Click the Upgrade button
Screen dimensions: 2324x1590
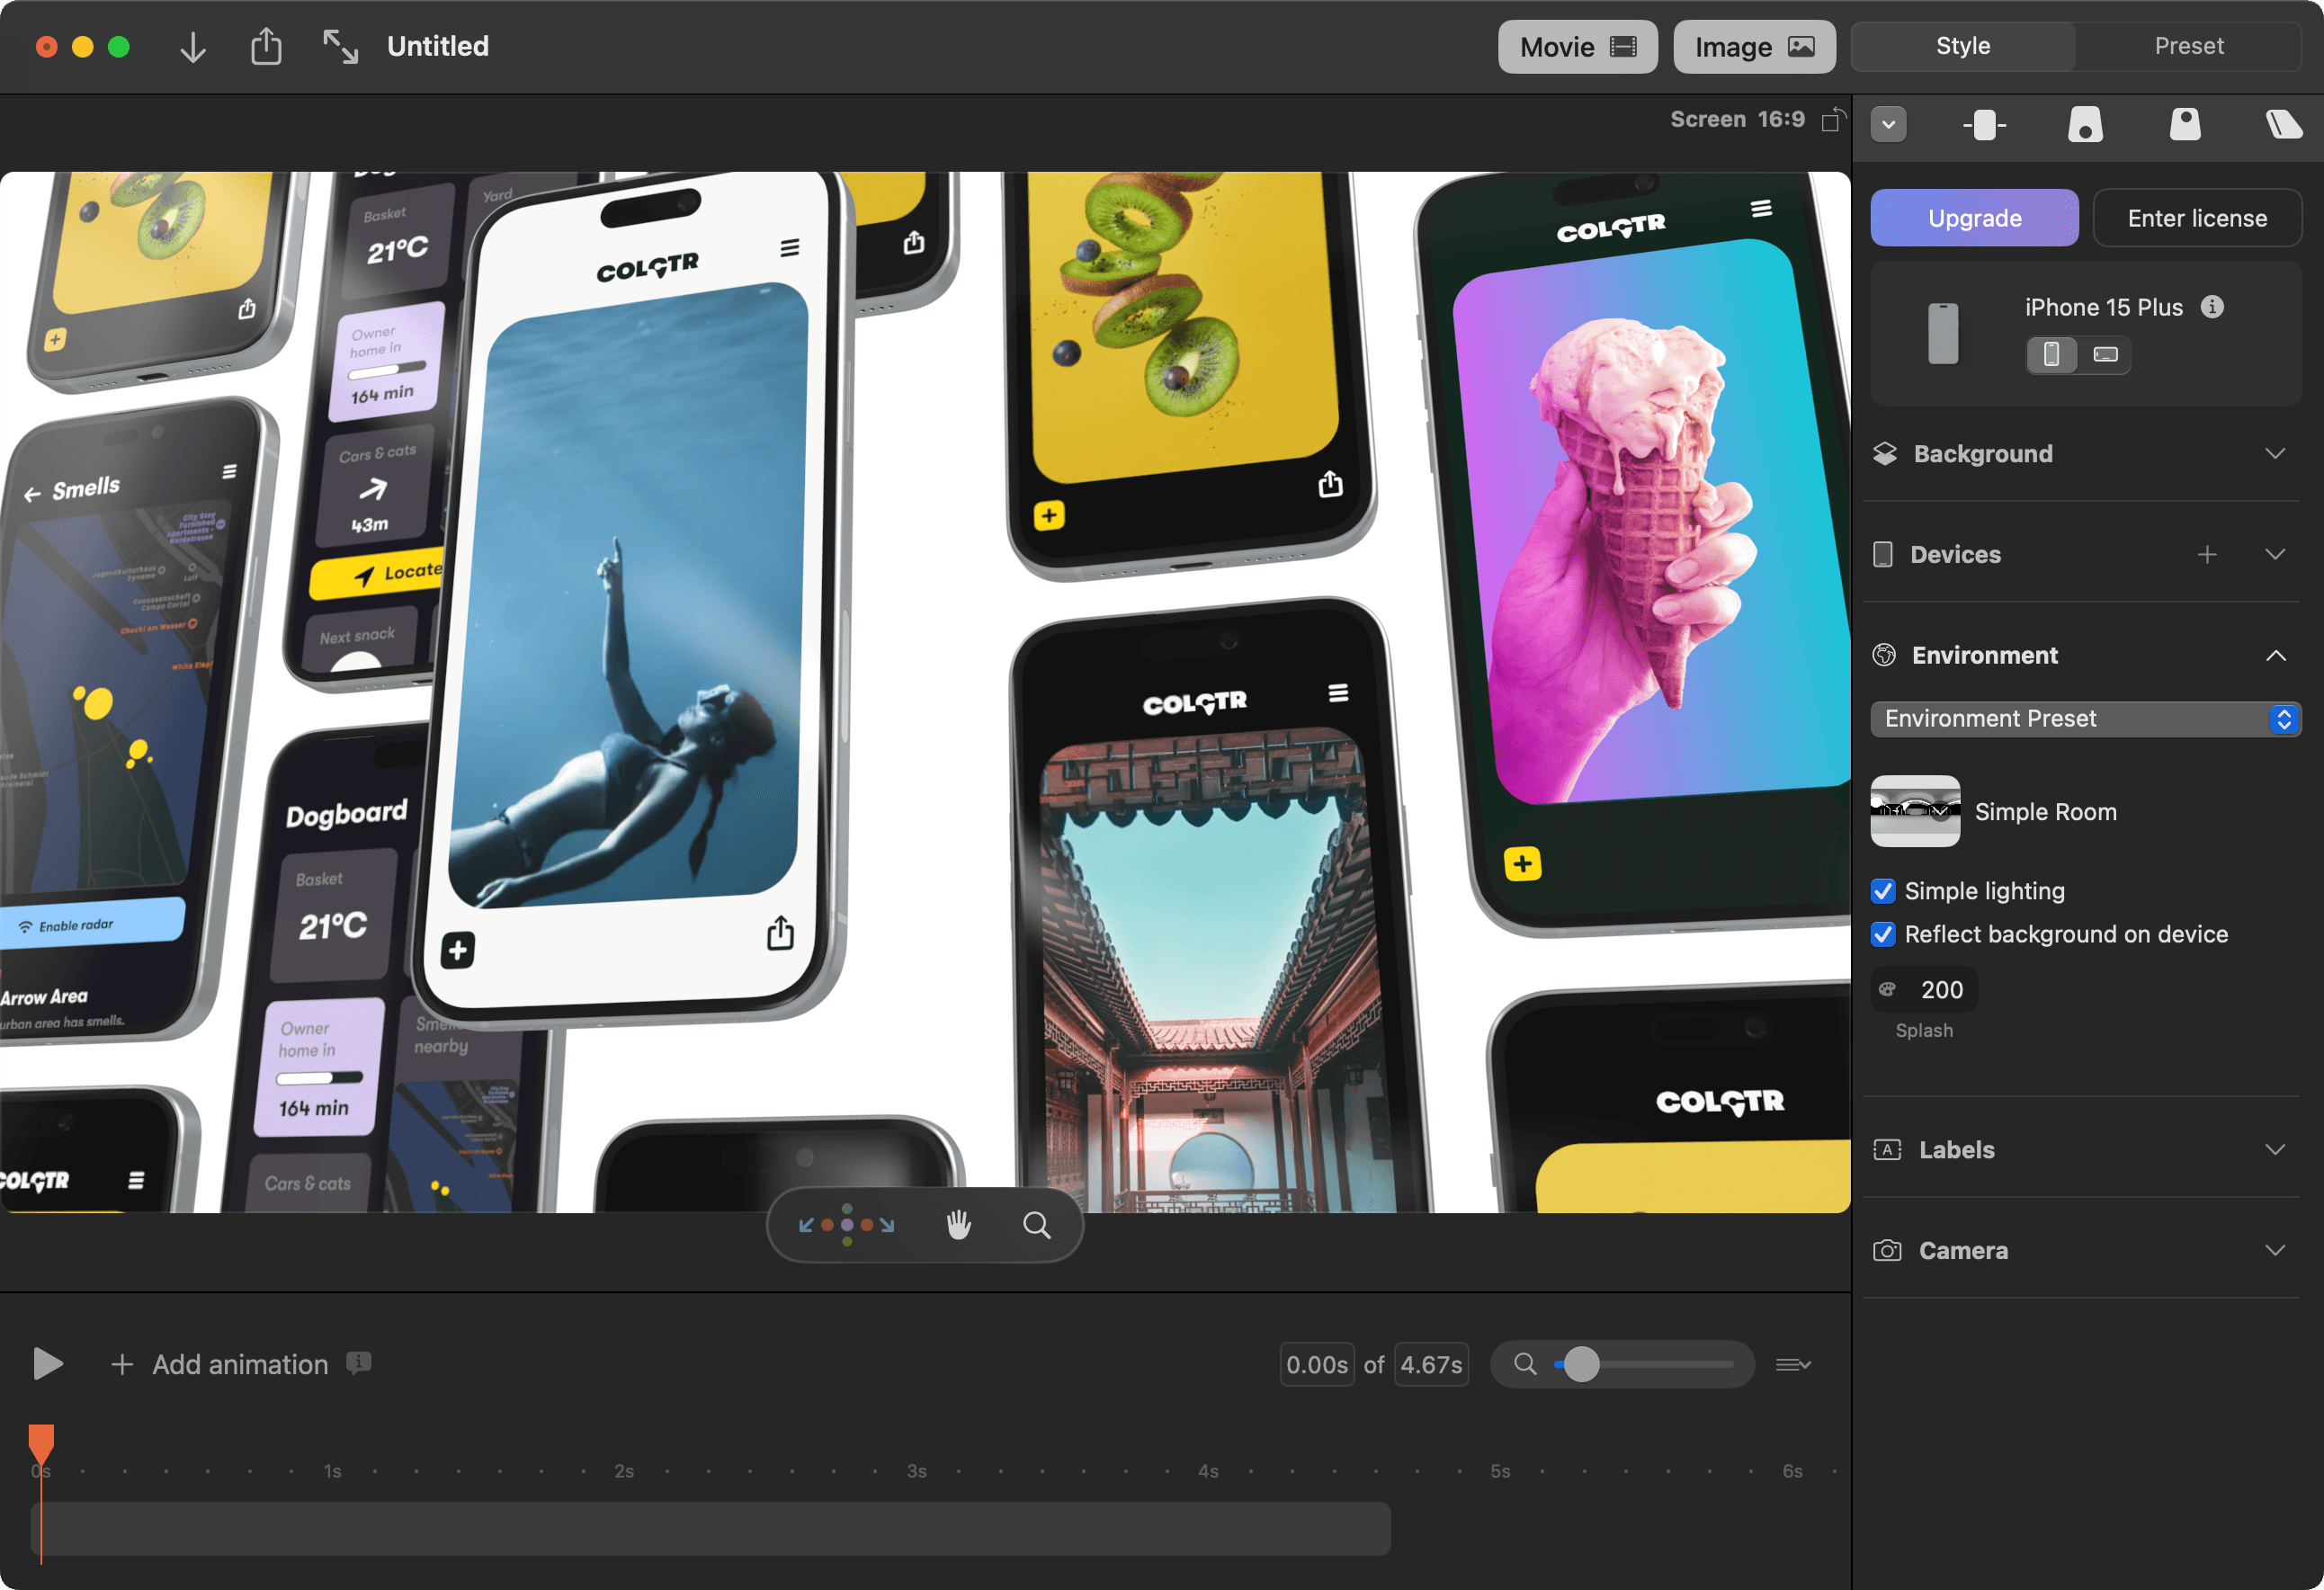1974,217
